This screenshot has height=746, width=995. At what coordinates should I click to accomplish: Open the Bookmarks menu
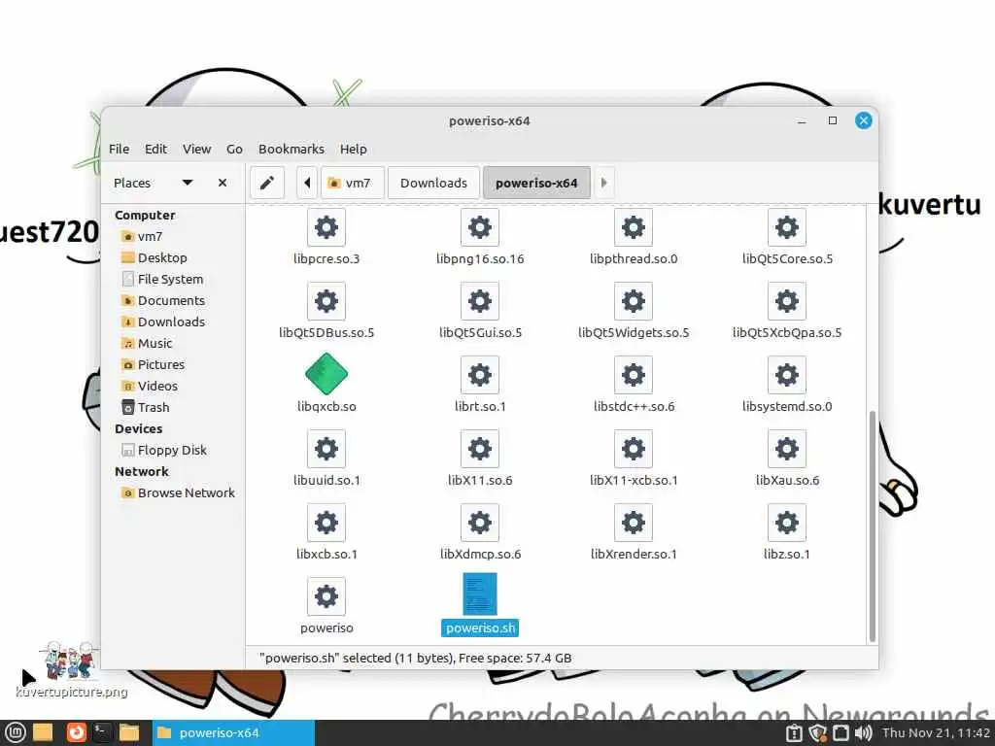(292, 149)
